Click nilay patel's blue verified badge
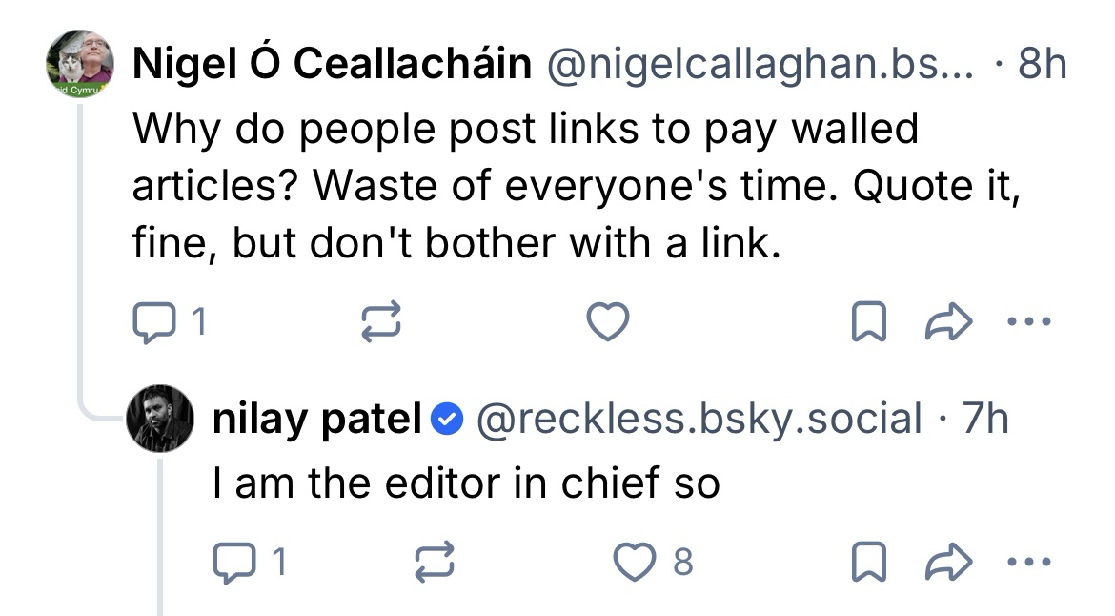This screenshot has height=616, width=1115. coord(447,419)
